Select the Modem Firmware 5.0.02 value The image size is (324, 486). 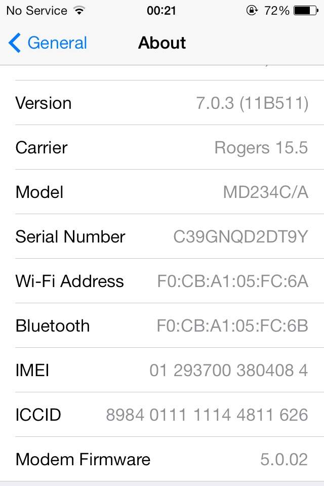pos(283,459)
